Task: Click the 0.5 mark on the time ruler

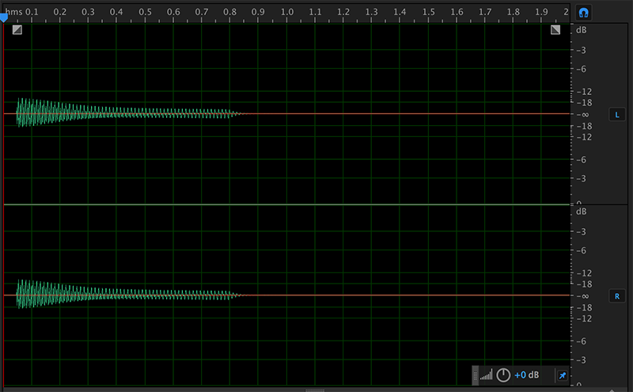Action: (145, 12)
